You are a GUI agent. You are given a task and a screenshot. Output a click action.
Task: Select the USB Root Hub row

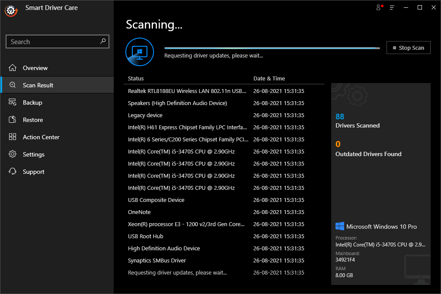click(x=224, y=236)
